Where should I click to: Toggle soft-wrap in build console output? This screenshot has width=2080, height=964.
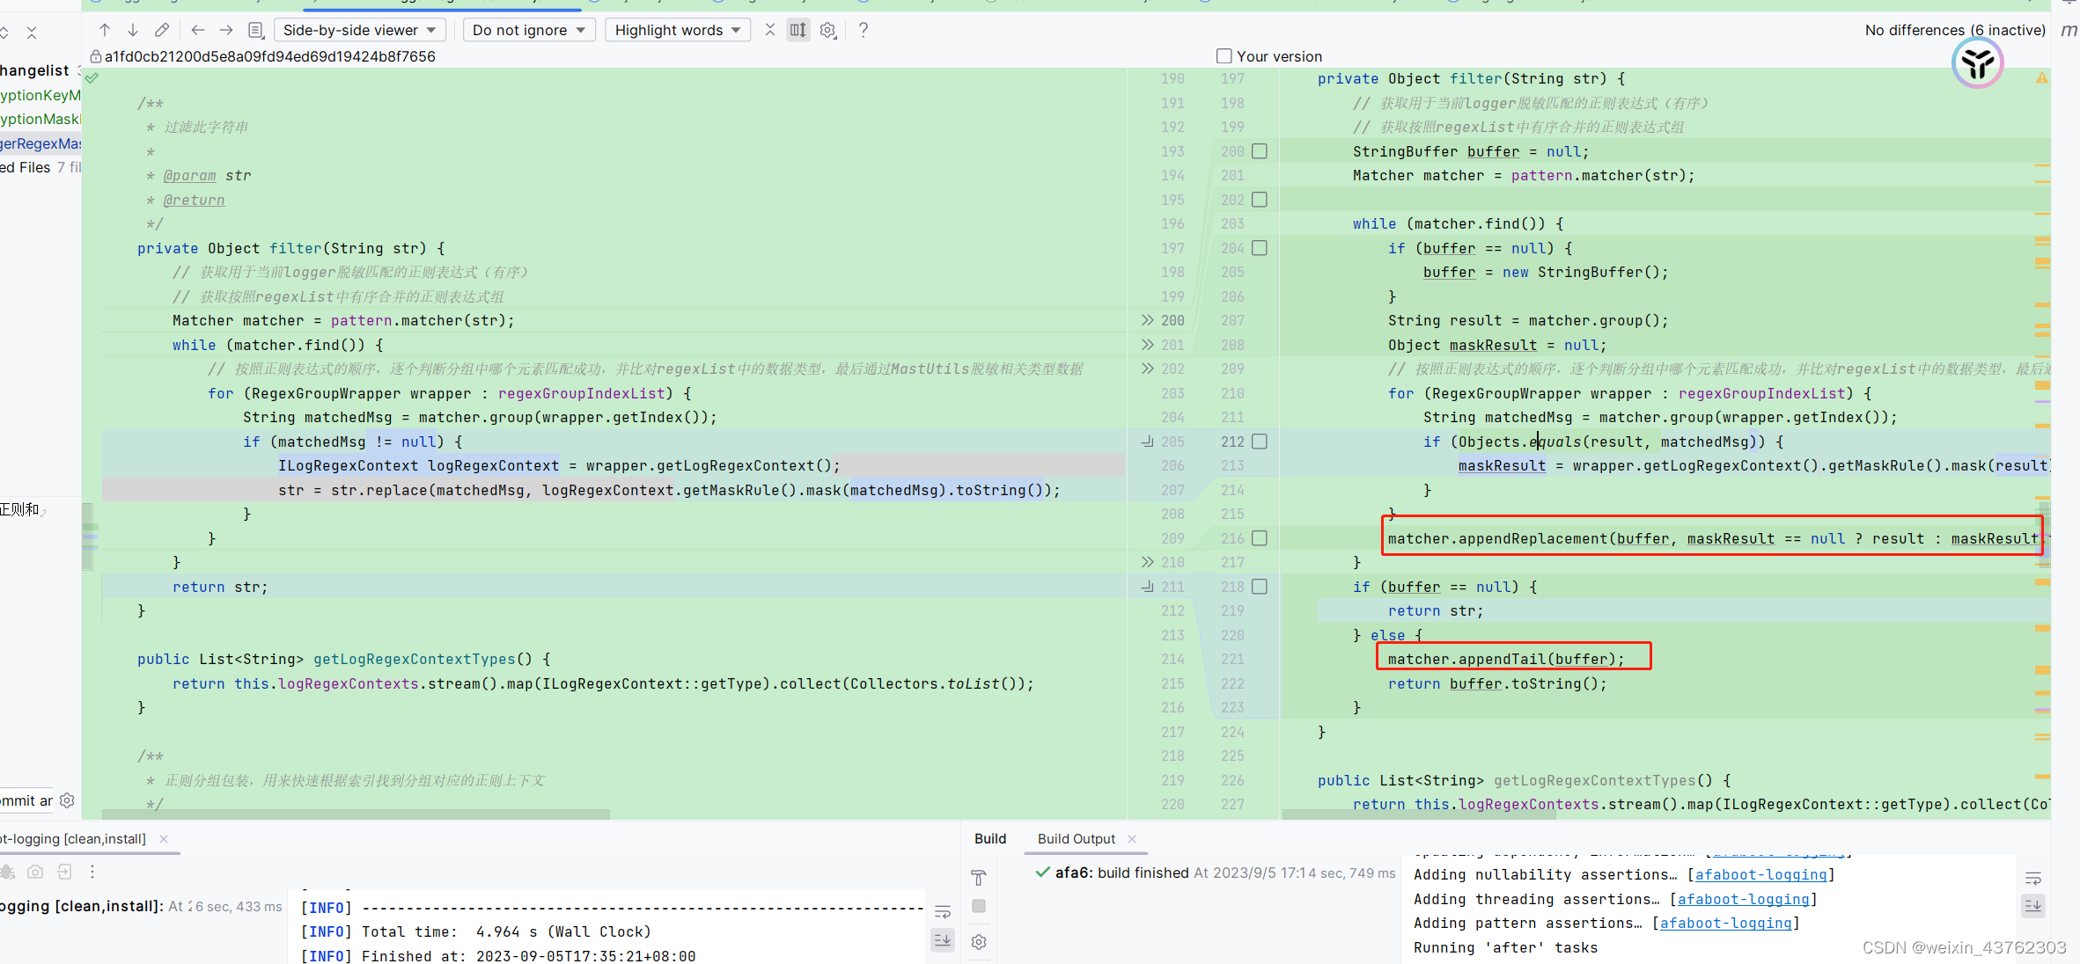[x=943, y=912]
